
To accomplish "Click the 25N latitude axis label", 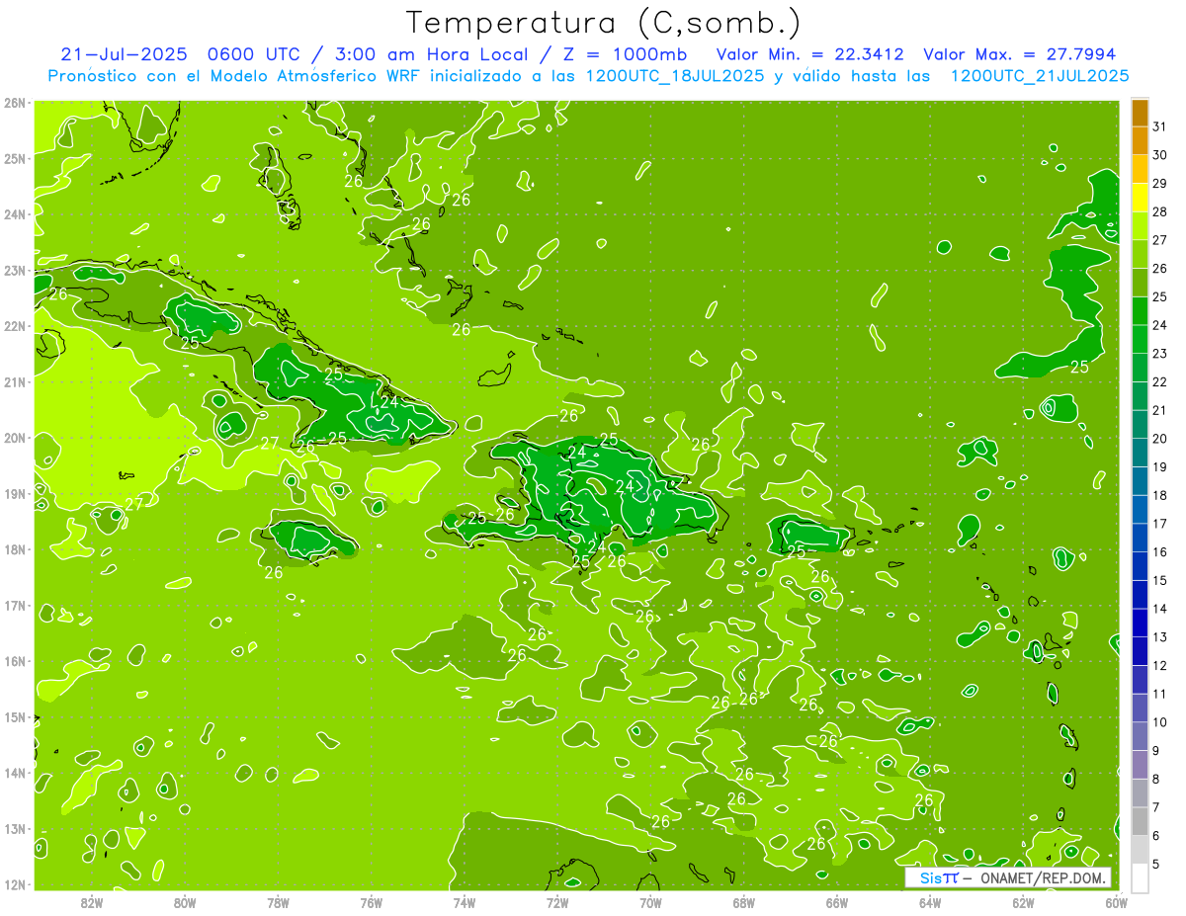I will click(14, 158).
